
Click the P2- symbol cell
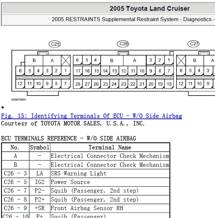point(40,191)
